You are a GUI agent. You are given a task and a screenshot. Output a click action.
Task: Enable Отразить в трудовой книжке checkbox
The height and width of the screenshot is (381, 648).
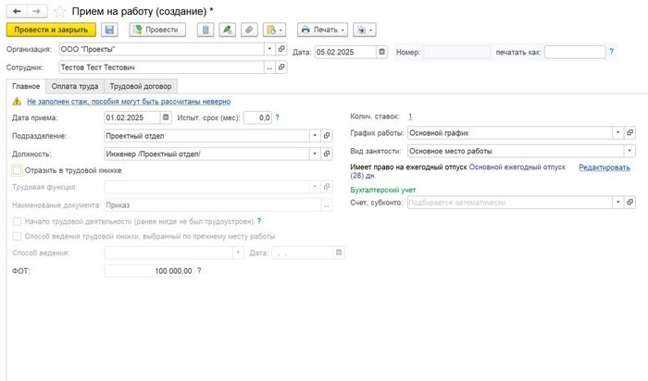point(18,170)
